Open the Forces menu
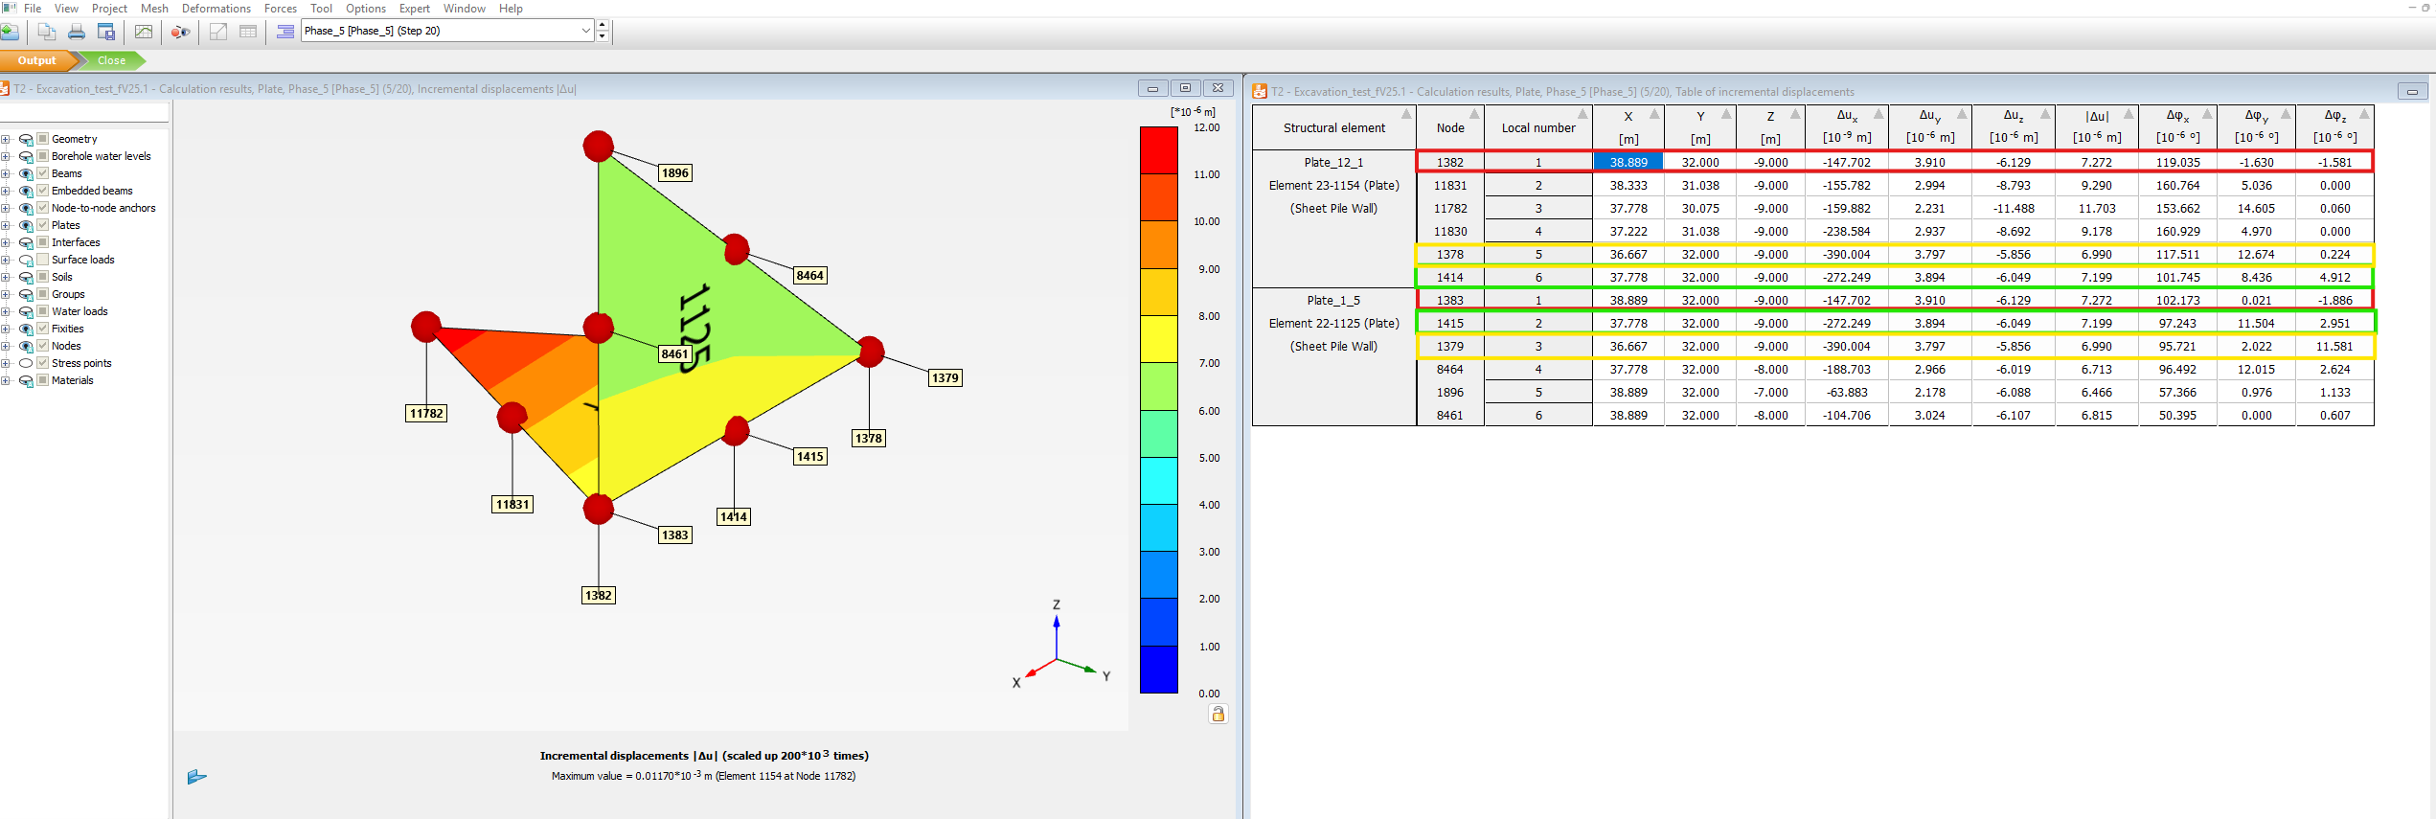 coord(281,9)
